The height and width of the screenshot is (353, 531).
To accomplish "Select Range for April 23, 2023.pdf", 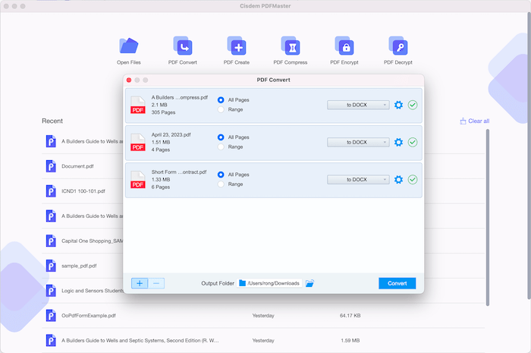I will point(221,147).
